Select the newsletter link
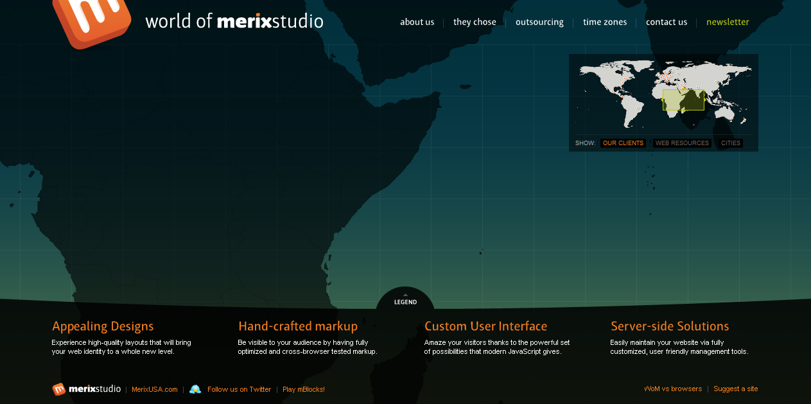Image resolution: width=811 pixels, height=404 pixels. (x=728, y=22)
